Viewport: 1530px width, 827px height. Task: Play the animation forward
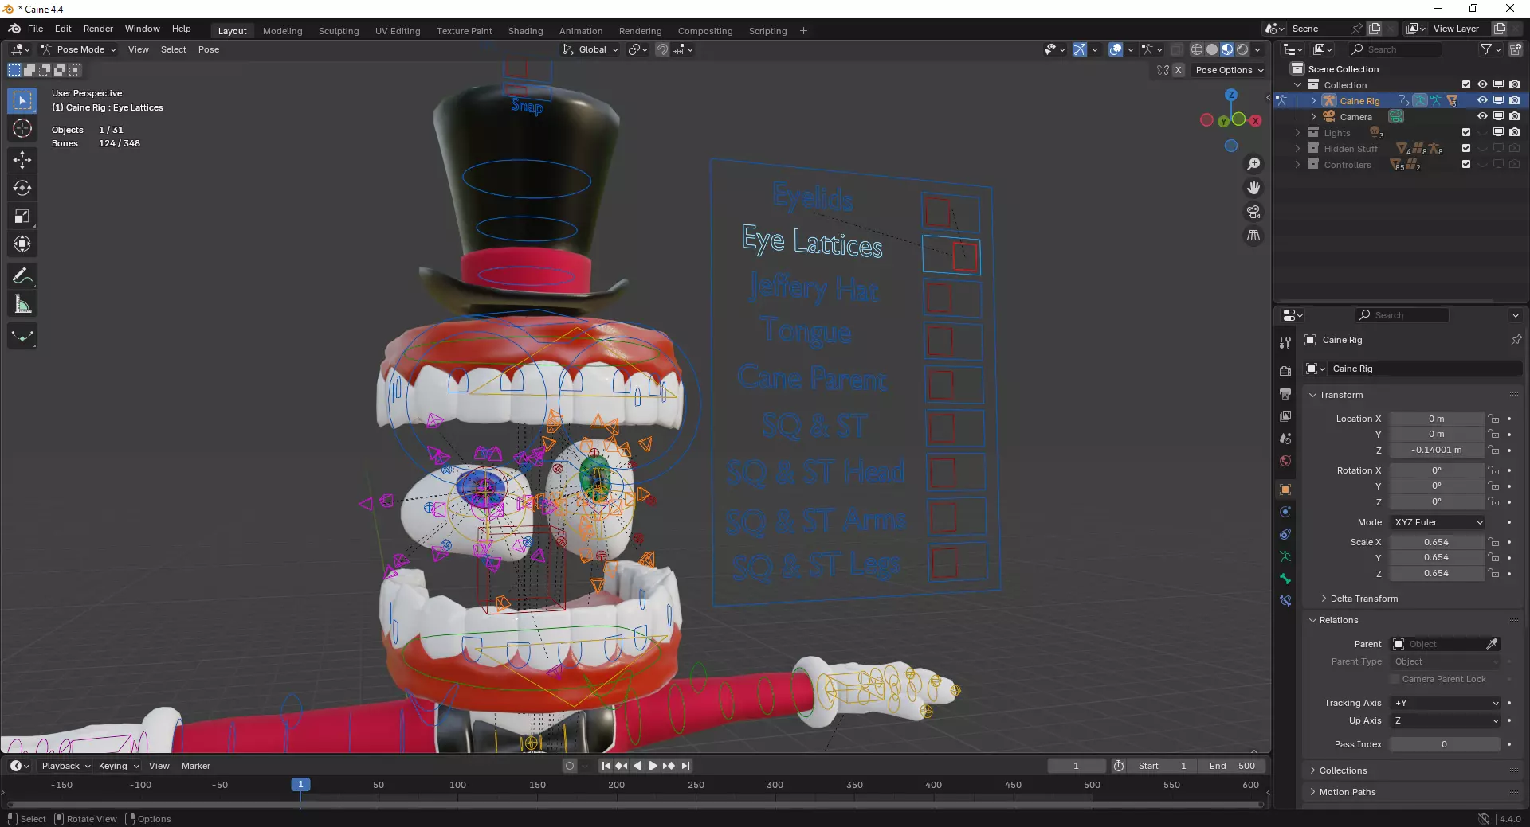pos(653,766)
